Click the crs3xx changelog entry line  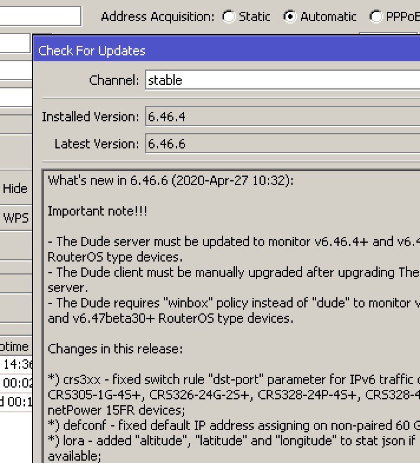click(234, 380)
